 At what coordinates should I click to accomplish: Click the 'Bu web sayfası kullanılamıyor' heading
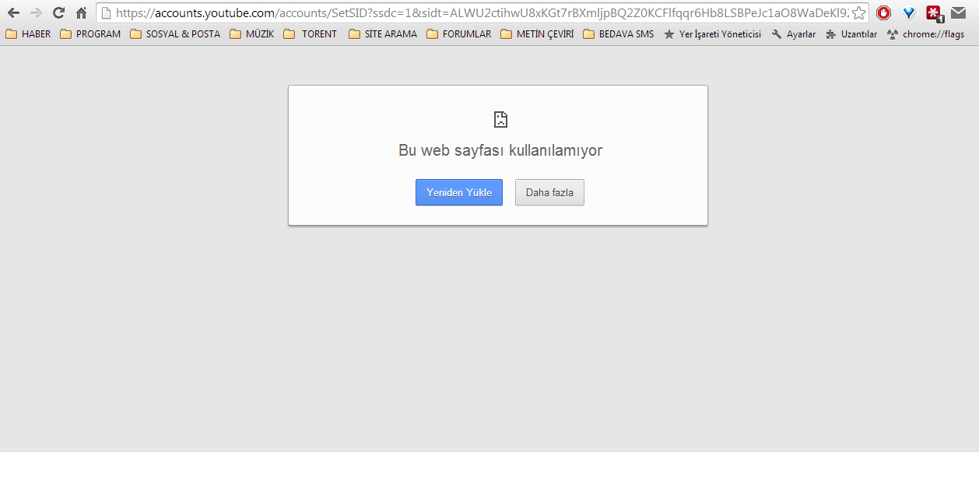[x=500, y=150]
